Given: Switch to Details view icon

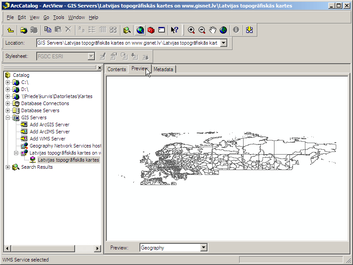Looking at the screenshot, I should (x=103, y=30).
